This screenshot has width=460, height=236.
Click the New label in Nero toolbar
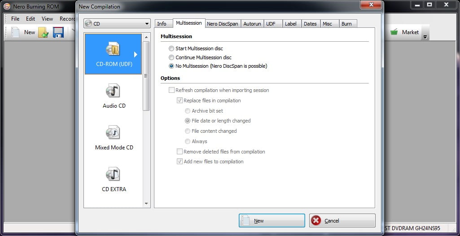29,32
